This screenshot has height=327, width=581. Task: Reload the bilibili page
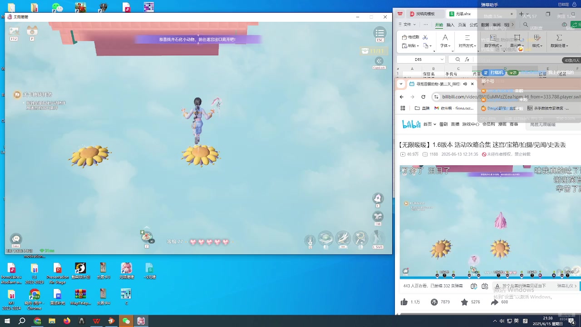pyautogui.click(x=423, y=97)
